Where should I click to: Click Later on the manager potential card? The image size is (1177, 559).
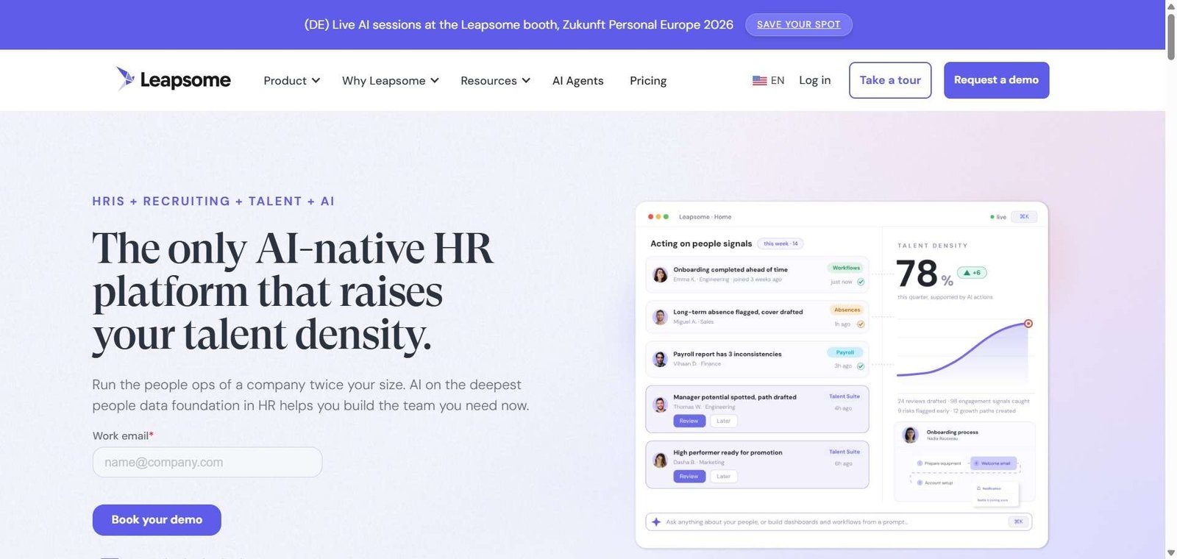[x=724, y=421]
